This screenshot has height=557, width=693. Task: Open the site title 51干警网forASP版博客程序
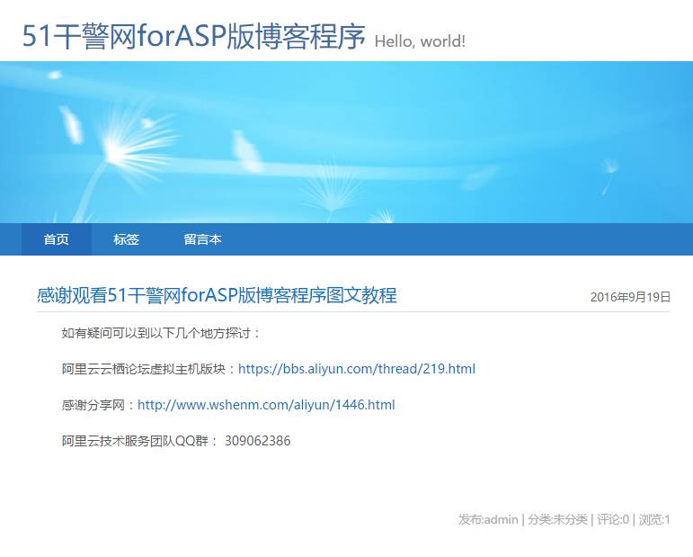click(x=193, y=36)
